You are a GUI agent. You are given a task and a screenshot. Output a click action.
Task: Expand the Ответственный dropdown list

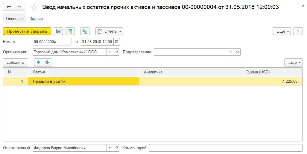[x=110, y=148]
